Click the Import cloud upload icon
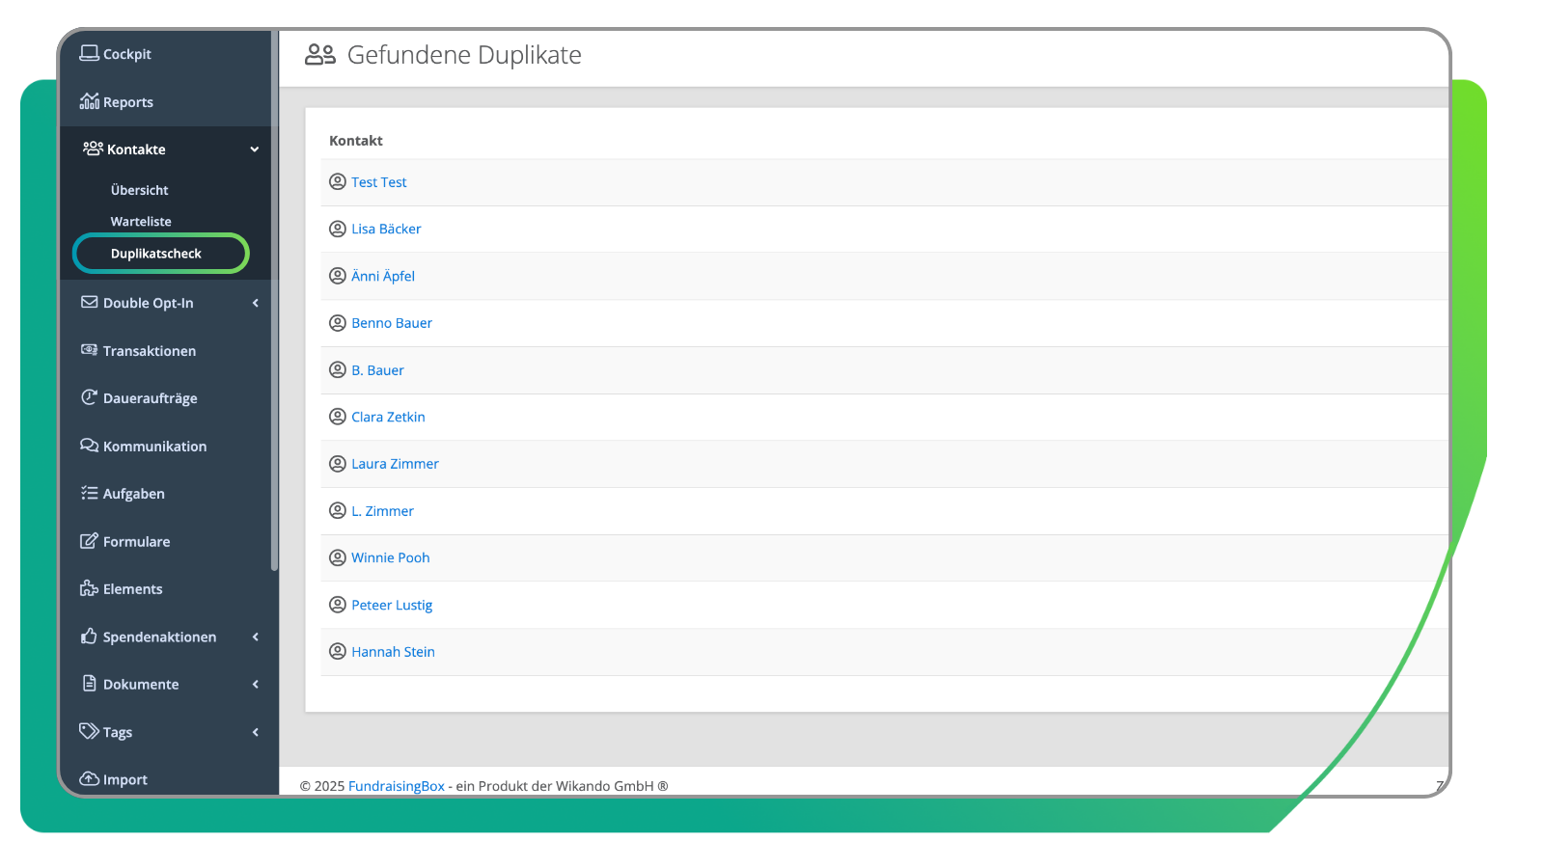 click(90, 779)
